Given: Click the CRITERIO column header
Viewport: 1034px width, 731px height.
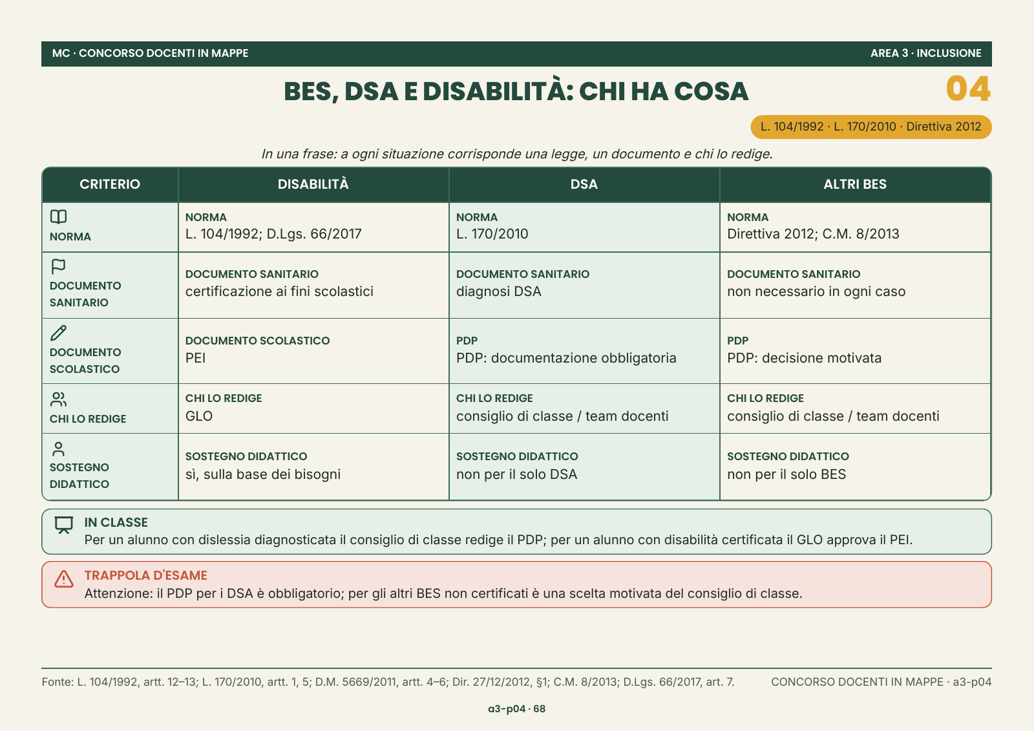Looking at the screenshot, I should (110, 184).
